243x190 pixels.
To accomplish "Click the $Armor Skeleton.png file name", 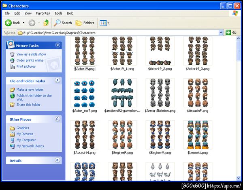I will [x=160, y=111].
